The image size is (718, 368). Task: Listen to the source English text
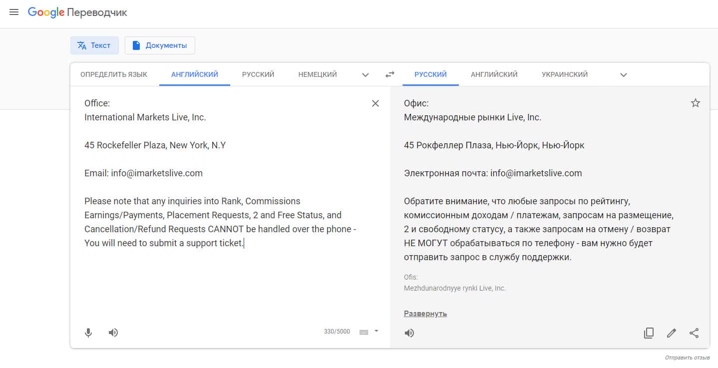[113, 333]
